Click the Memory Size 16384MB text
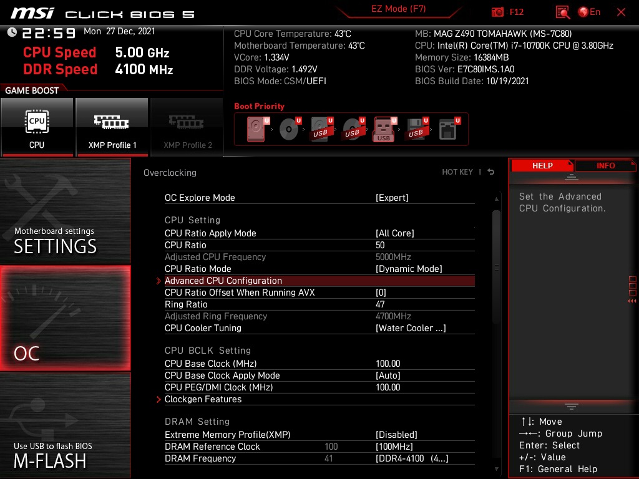Screen dimensions: 639x479 coord(462,57)
